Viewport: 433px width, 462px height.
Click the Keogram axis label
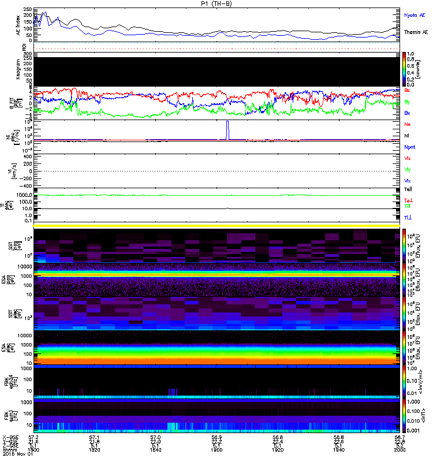pyautogui.click(x=18, y=69)
